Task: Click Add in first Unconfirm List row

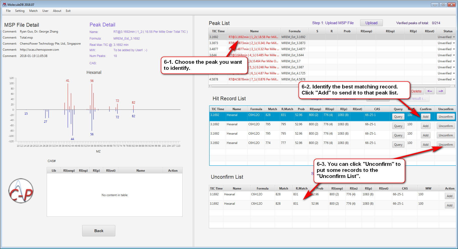Action: click(x=449, y=196)
